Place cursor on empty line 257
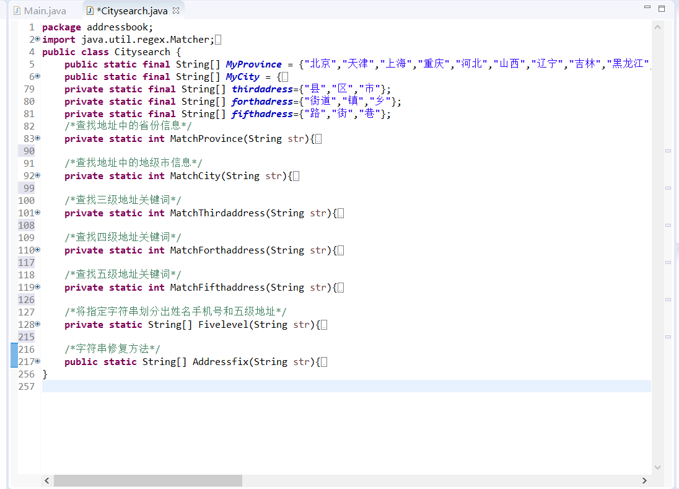The image size is (679, 489). [346, 386]
